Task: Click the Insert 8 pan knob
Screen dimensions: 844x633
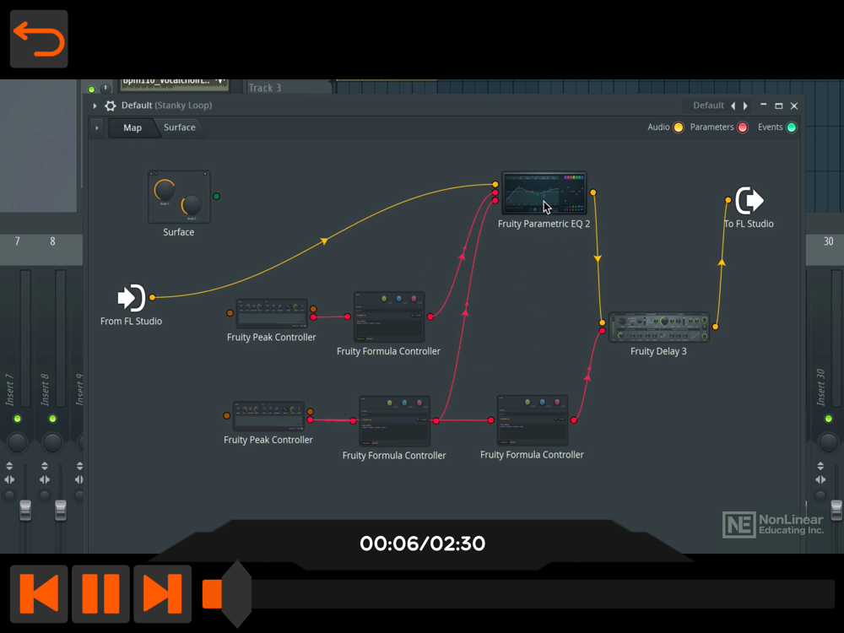Action: (x=52, y=442)
